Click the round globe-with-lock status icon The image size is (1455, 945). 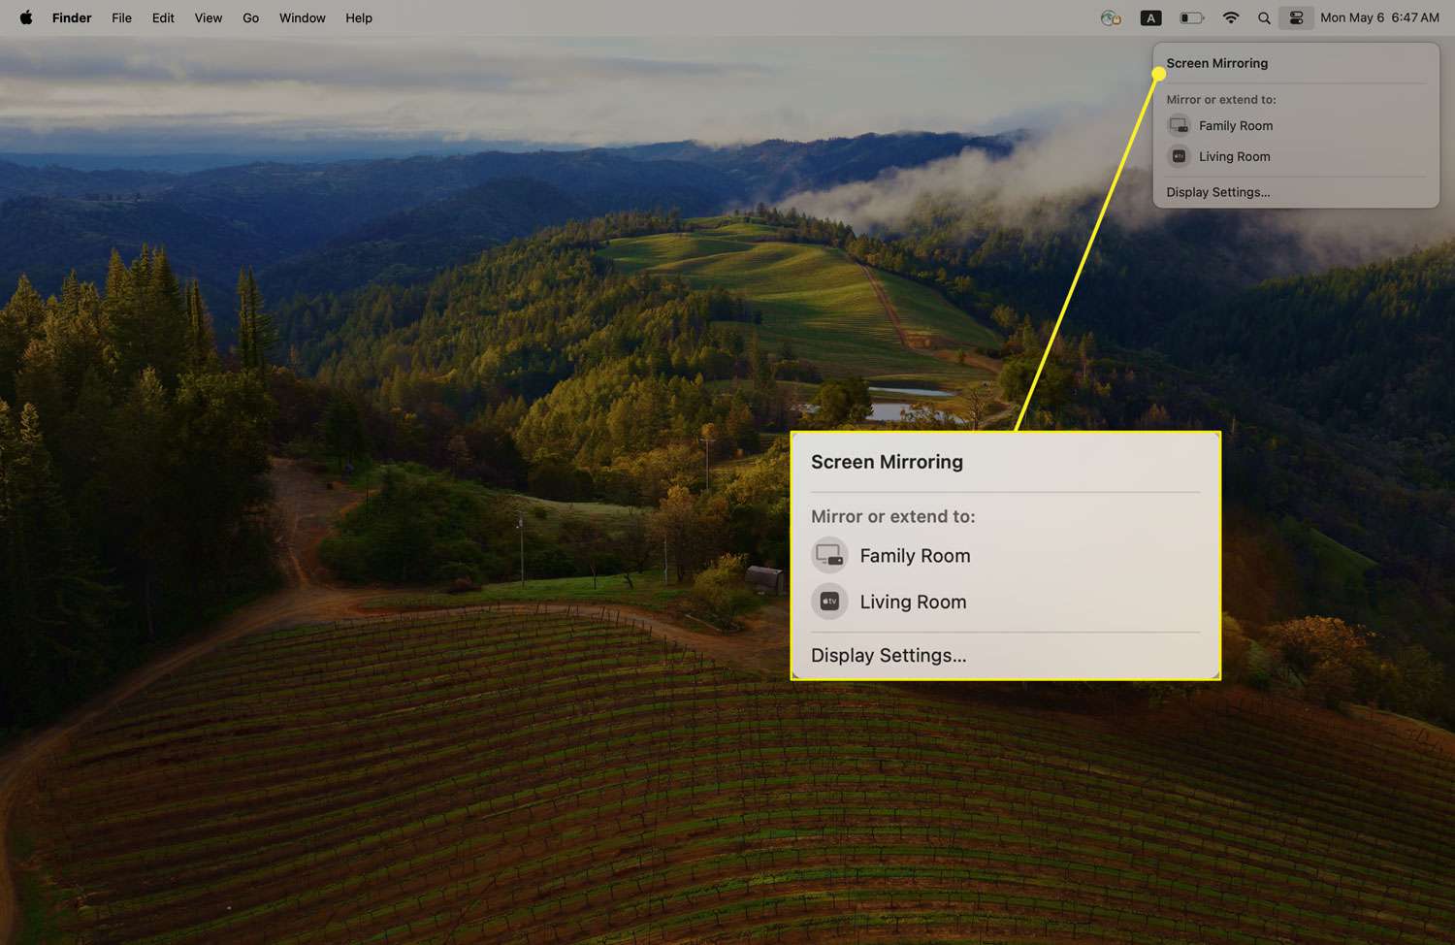pos(1111,17)
